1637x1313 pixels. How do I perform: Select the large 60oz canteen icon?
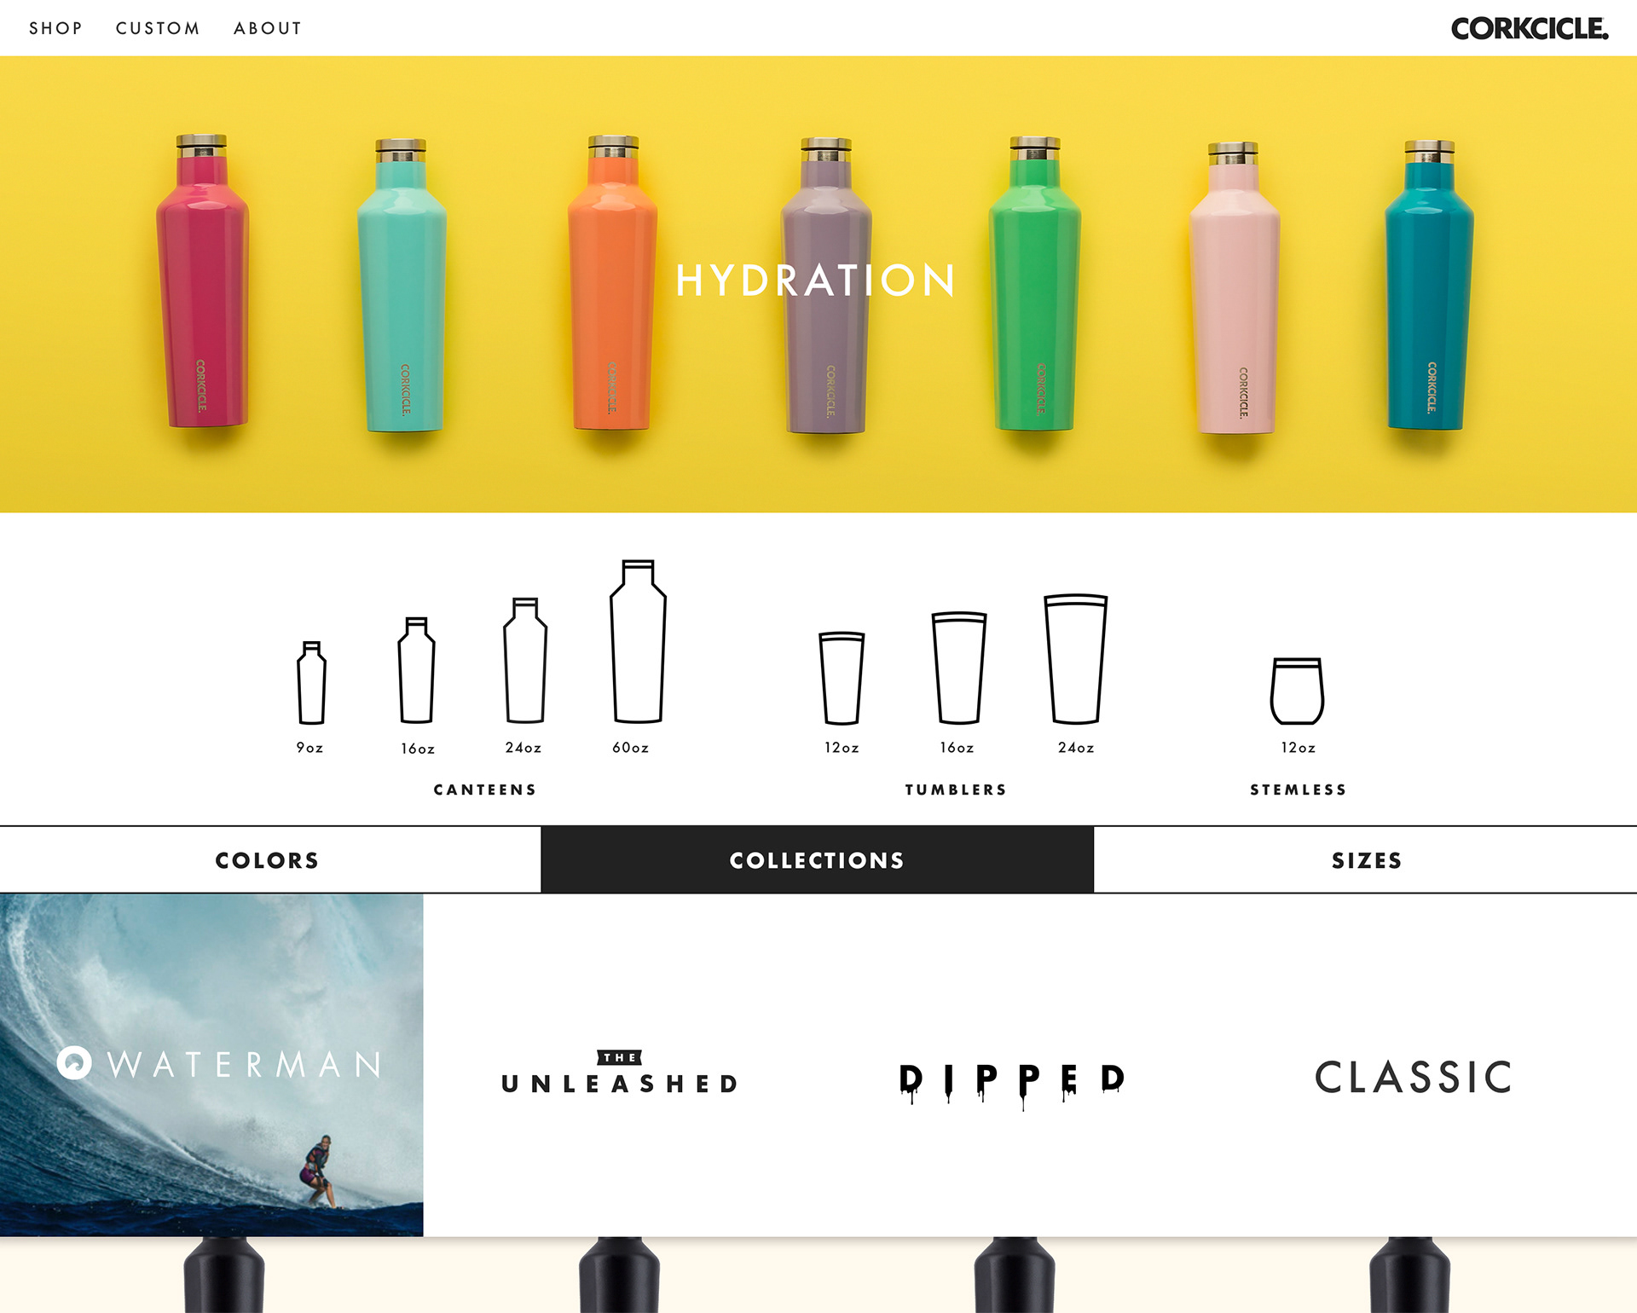pyautogui.click(x=638, y=641)
